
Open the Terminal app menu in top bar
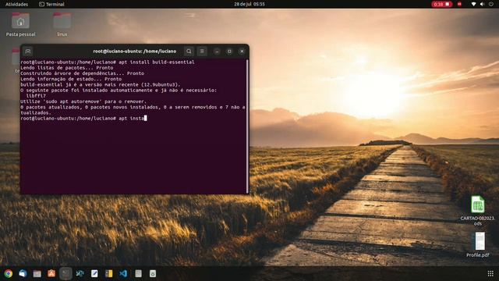[x=51, y=4]
